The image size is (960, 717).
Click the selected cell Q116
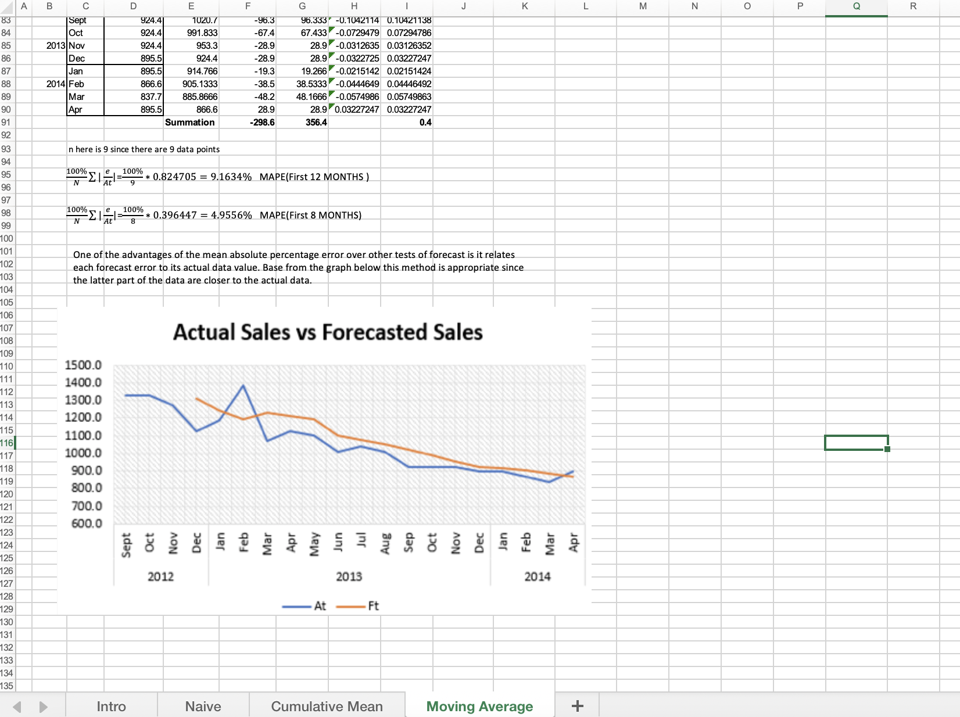point(857,443)
